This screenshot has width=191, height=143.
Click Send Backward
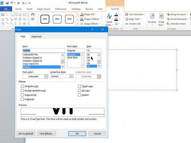pos(178,19)
